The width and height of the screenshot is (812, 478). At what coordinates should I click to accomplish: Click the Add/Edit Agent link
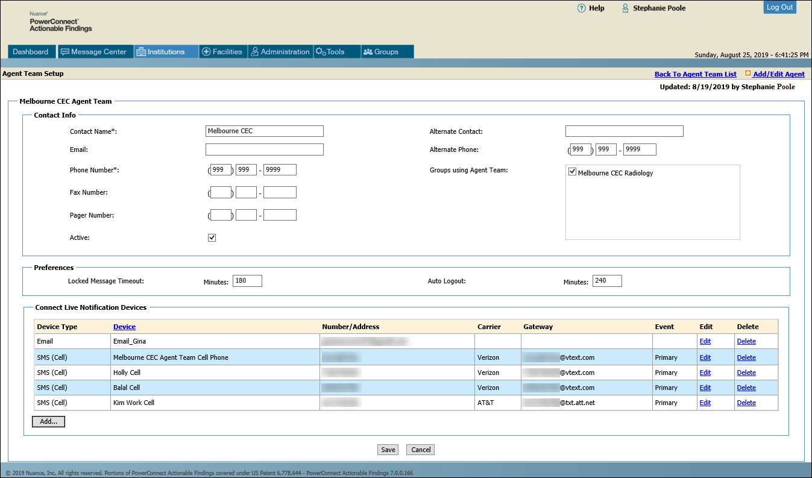point(779,74)
